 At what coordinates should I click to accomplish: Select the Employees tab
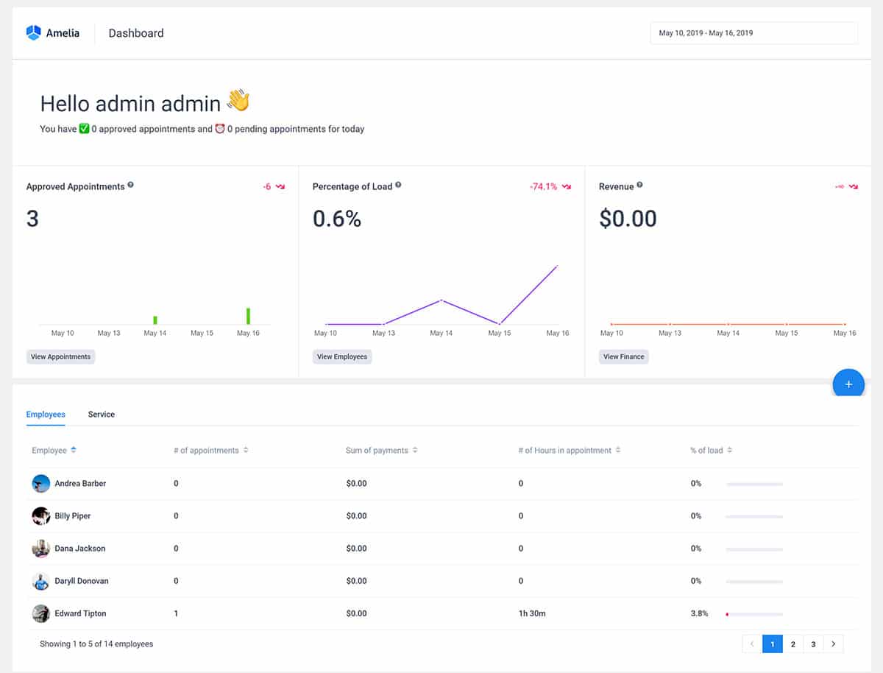pos(46,415)
